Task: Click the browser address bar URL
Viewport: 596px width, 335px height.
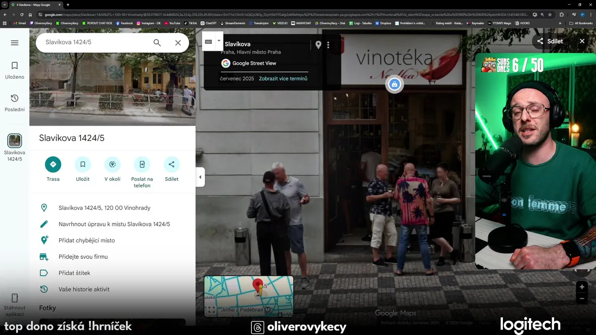Action: [286, 14]
